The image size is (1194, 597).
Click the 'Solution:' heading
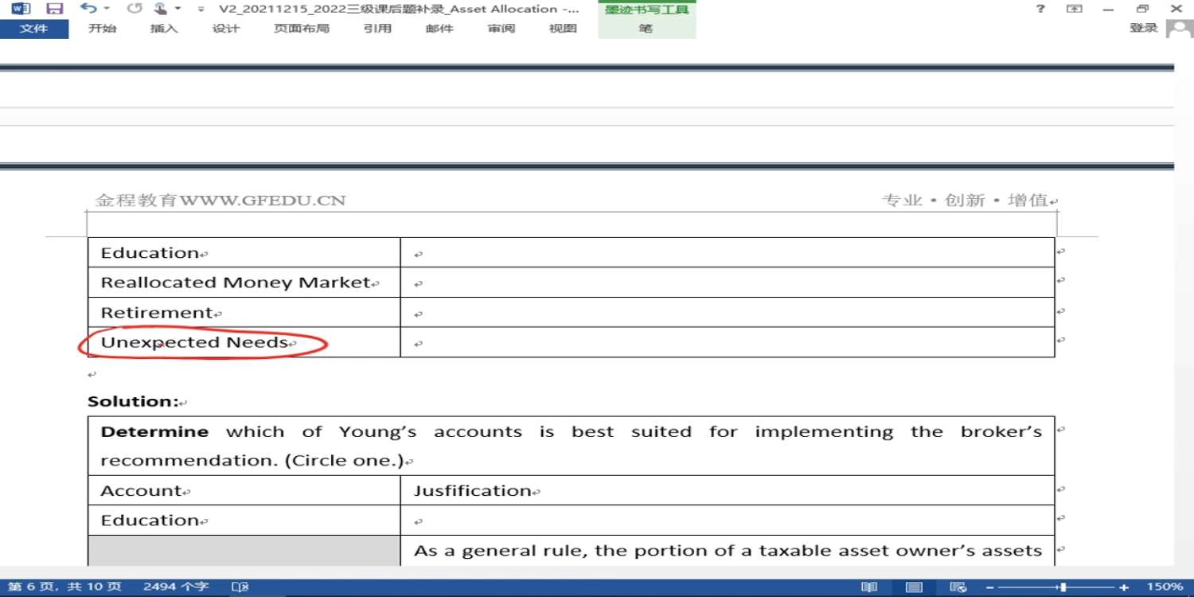point(133,402)
